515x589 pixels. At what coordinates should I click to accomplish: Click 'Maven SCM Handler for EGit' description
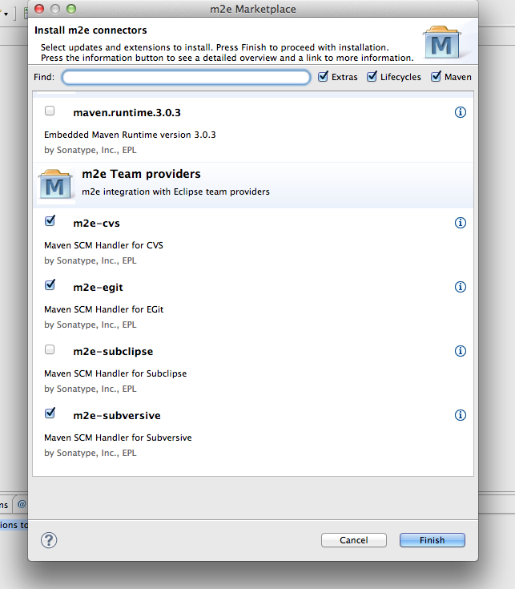coord(103,309)
